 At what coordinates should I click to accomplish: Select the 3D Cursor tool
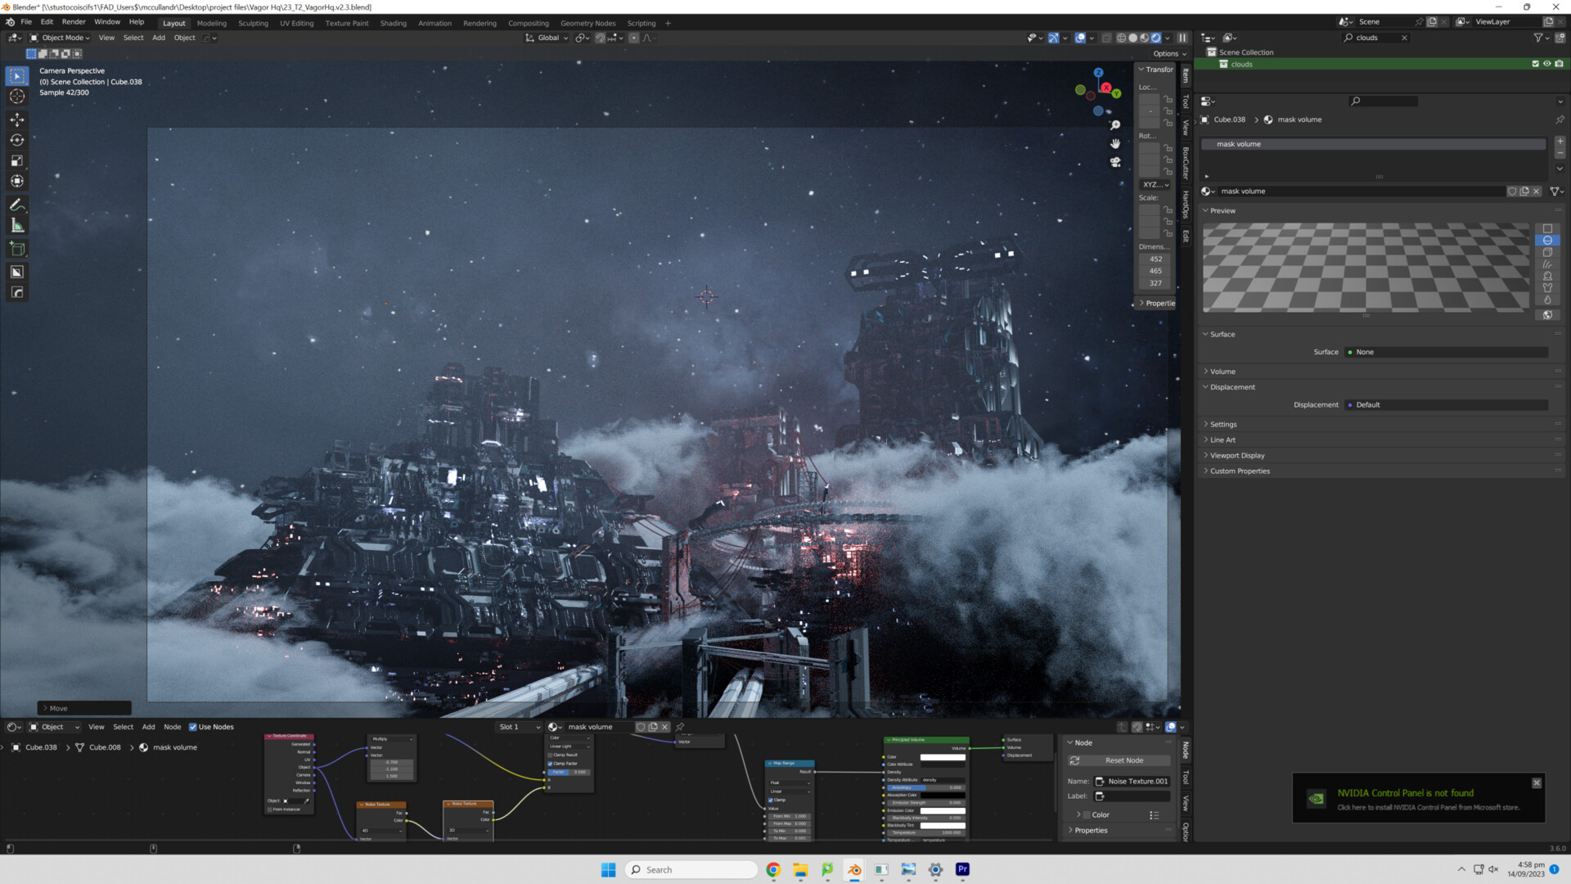(x=16, y=97)
